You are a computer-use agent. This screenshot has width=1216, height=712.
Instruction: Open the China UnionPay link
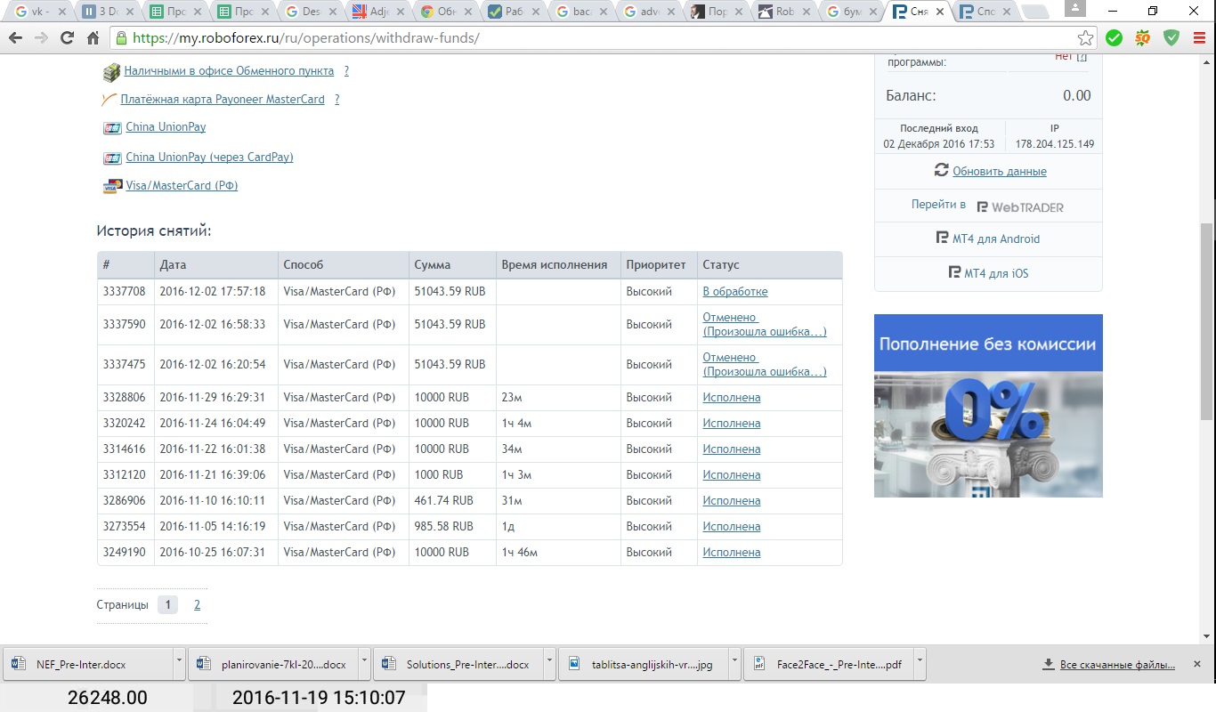coord(166,127)
